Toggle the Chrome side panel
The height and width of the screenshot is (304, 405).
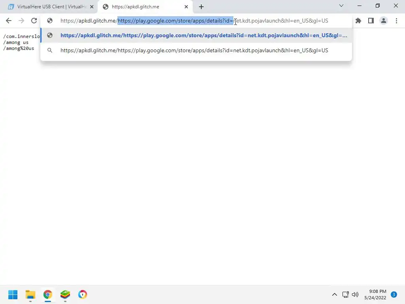(x=371, y=21)
